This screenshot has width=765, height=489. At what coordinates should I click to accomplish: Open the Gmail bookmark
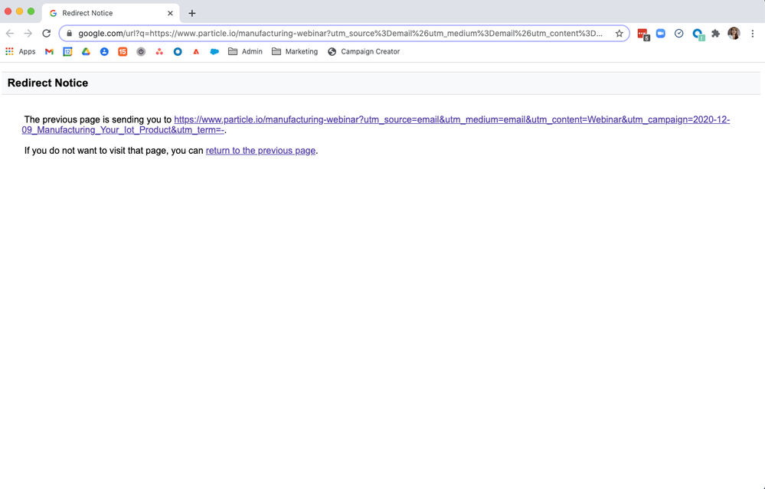pos(49,52)
